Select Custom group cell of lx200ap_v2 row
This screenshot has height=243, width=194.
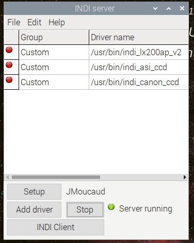click(x=54, y=52)
